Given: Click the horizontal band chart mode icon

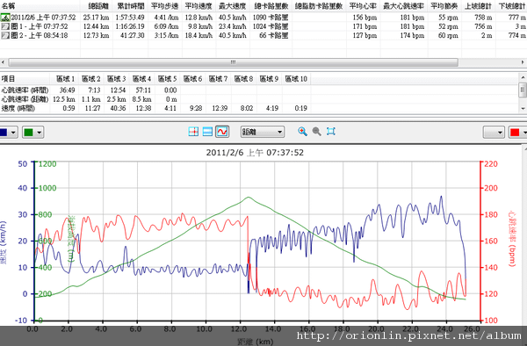Looking at the screenshot, I should pos(207,132).
